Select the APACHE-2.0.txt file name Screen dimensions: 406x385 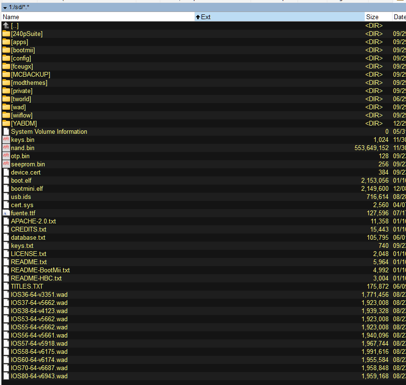[x=34, y=221]
